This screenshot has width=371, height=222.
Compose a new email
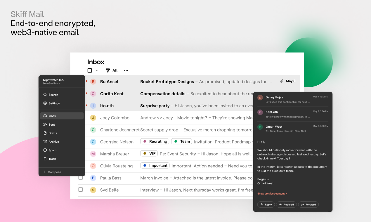[x=52, y=172]
